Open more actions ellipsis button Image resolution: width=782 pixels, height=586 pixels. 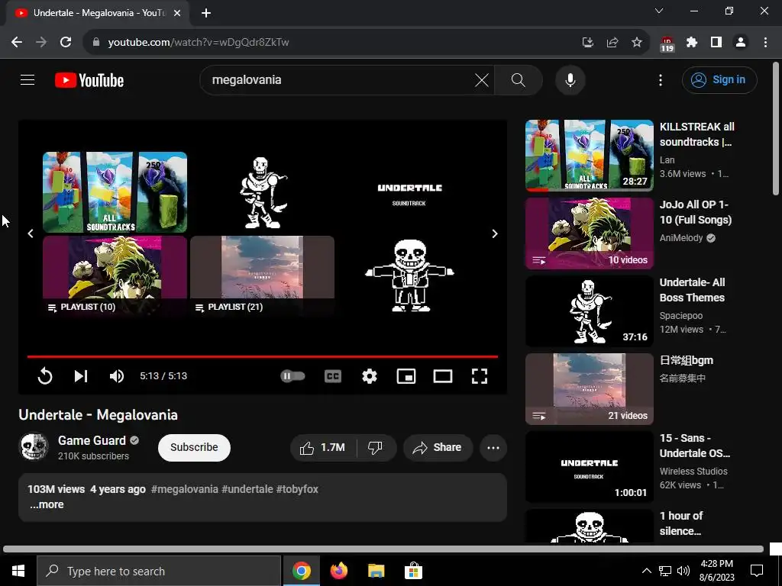[x=493, y=447]
